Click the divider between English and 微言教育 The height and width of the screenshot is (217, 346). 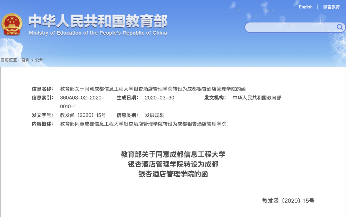coord(317,7)
